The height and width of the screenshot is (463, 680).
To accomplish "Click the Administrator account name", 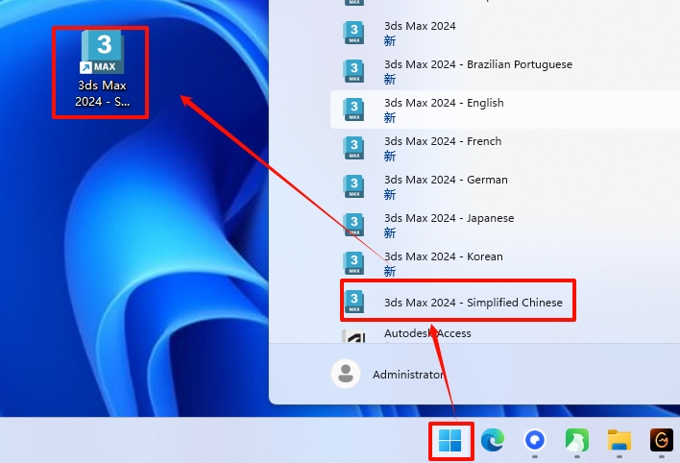I will (408, 375).
